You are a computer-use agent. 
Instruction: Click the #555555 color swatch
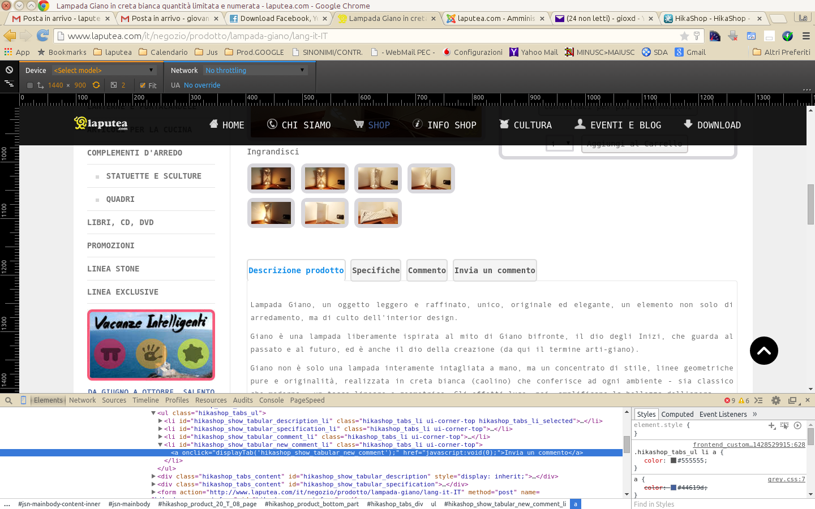pos(674,460)
